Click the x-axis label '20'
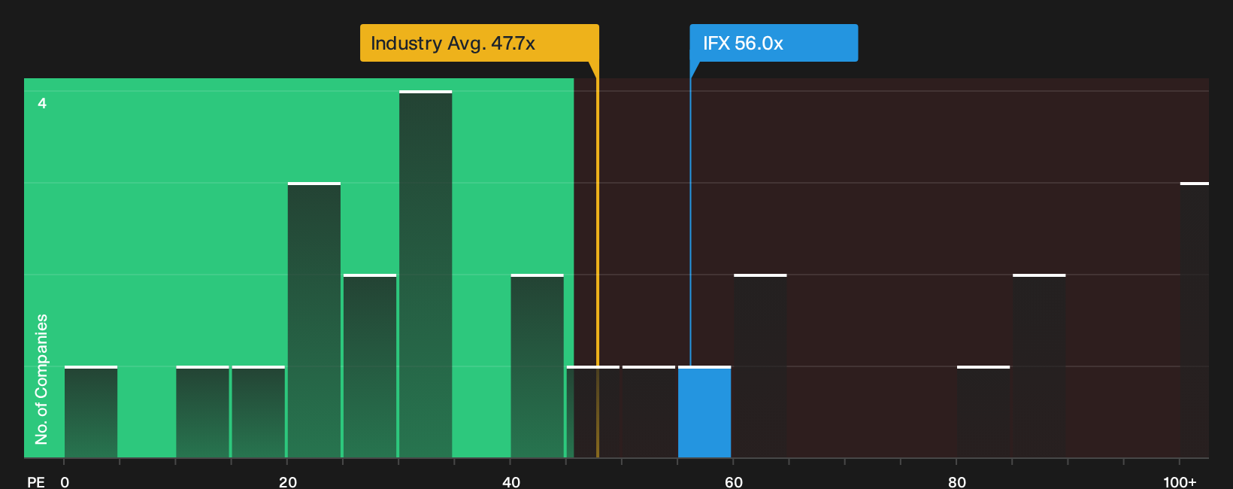1233x489 pixels. [288, 482]
